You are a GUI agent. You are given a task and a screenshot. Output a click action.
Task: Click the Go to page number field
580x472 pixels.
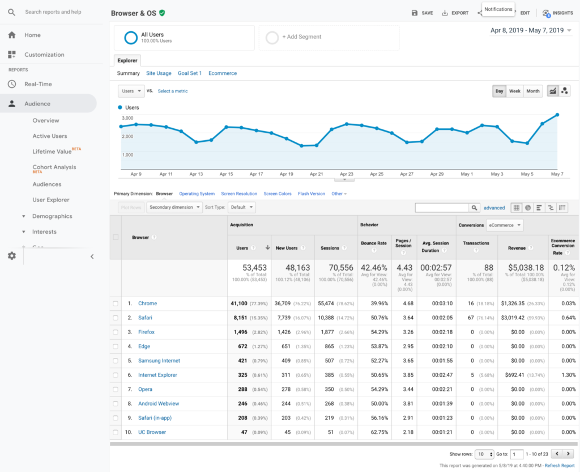tap(517, 454)
